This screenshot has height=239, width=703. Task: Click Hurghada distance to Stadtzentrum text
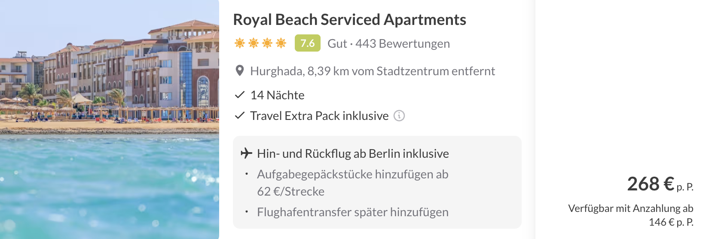373,71
